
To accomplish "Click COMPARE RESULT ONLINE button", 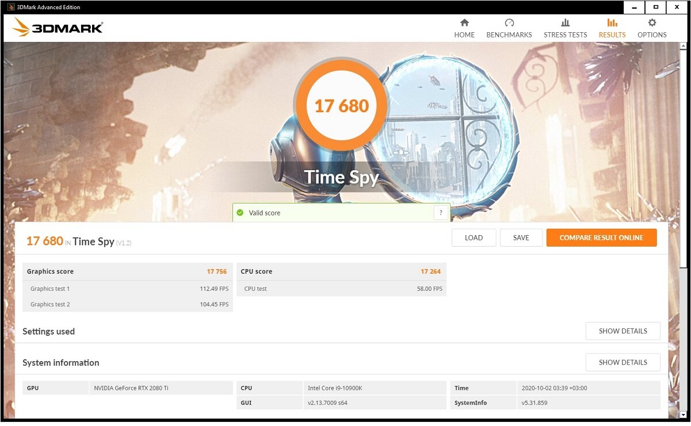I will click(x=601, y=238).
